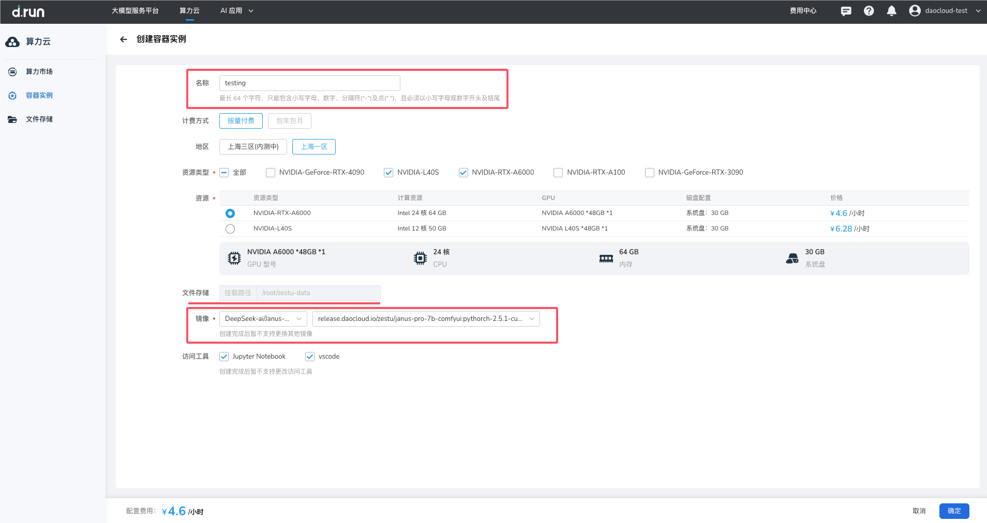Check NVIDIA-RTX-A100 resource type
This screenshot has height=523, width=987.
point(558,173)
